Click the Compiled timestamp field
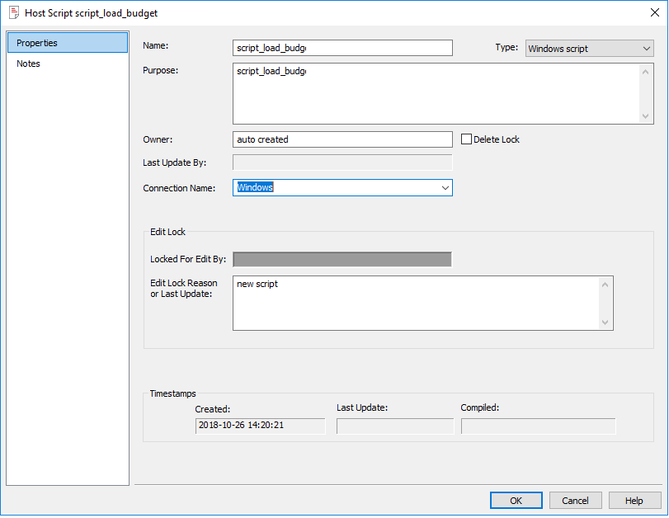The width and height of the screenshot is (669, 518). [x=539, y=426]
